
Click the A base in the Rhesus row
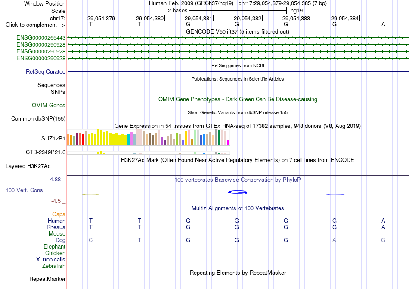click(383, 227)
